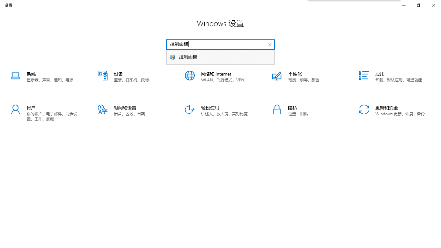Image resolution: width=441 pixels, height=248 pixels.
Task: Select the 网络和 Internet globe icon
Action: click(190, 76)
